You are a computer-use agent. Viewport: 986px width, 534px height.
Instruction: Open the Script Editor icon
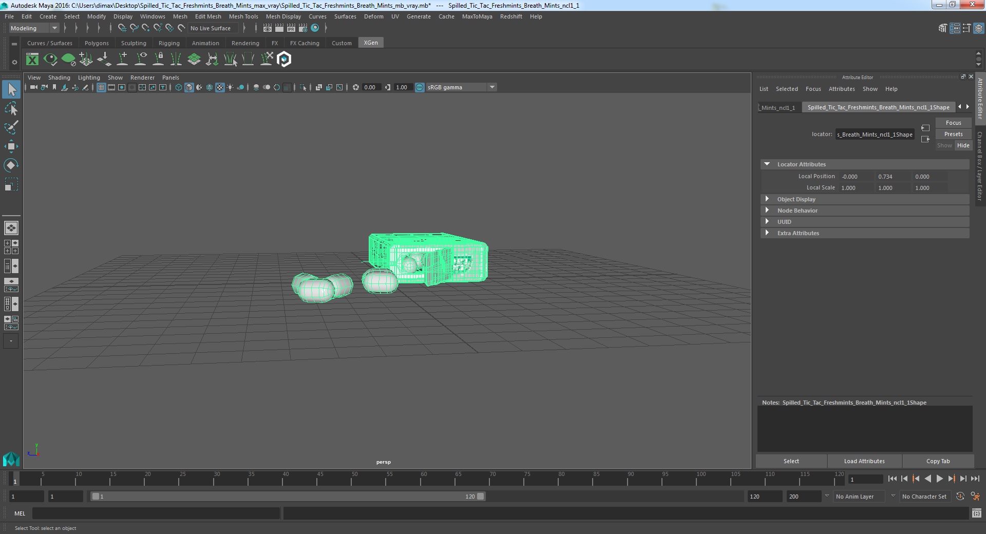976,513
